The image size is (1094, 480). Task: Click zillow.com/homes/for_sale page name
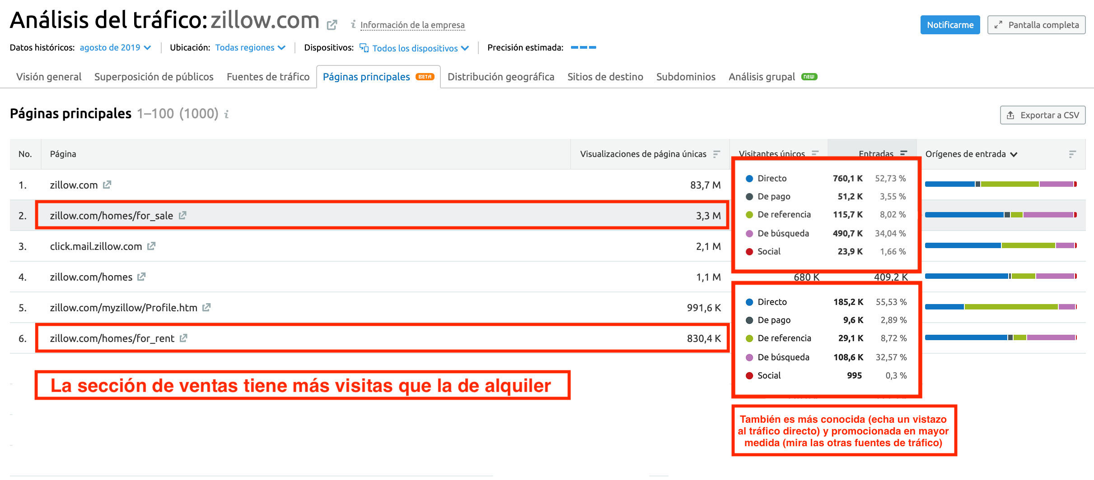click(112, 216)
